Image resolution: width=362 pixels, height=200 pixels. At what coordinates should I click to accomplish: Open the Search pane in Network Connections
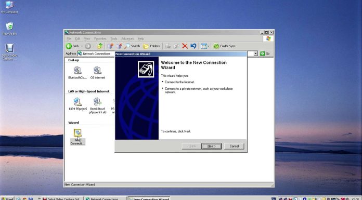click(x=132, y=46)
